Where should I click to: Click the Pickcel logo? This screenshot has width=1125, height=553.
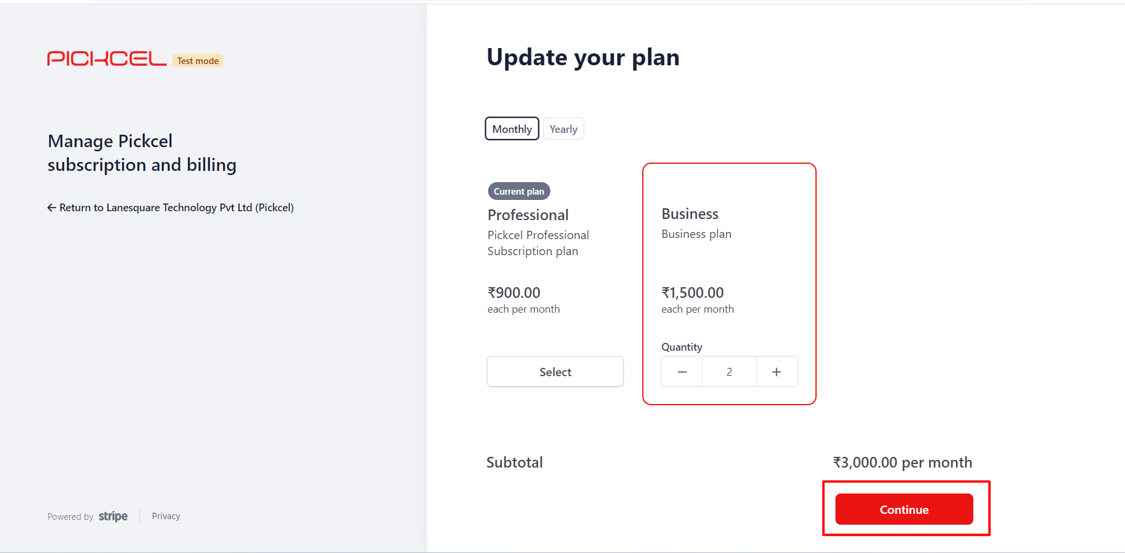pos(107,59)
